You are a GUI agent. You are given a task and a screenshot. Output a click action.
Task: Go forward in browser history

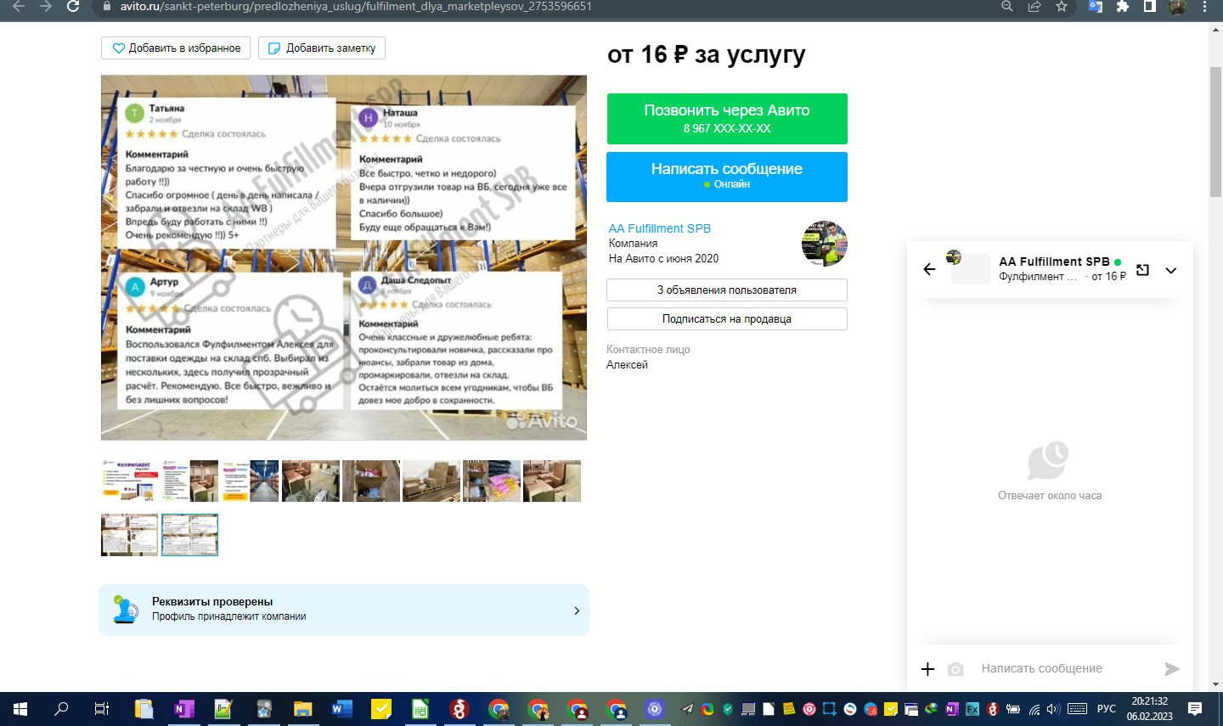coord(46,6)
